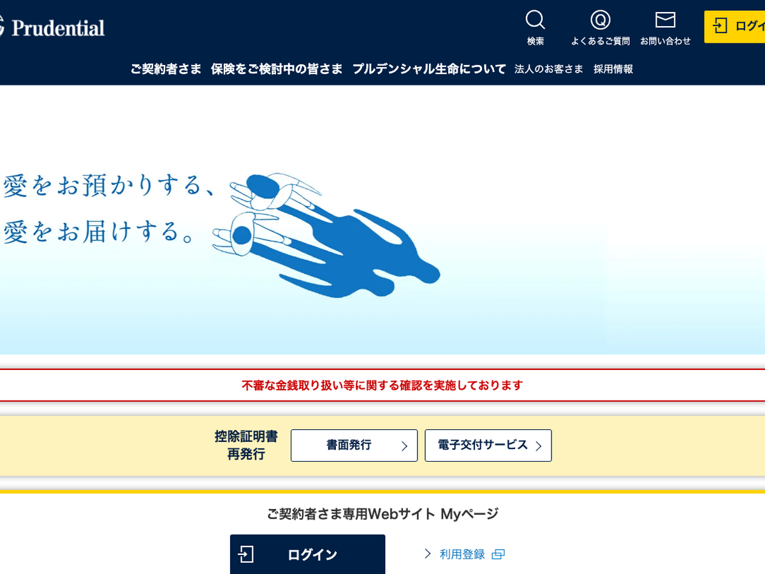Click the envelope お問い合わせ icon
The image size is (765, 574).
pyautogui.click(x=665, y=20)
